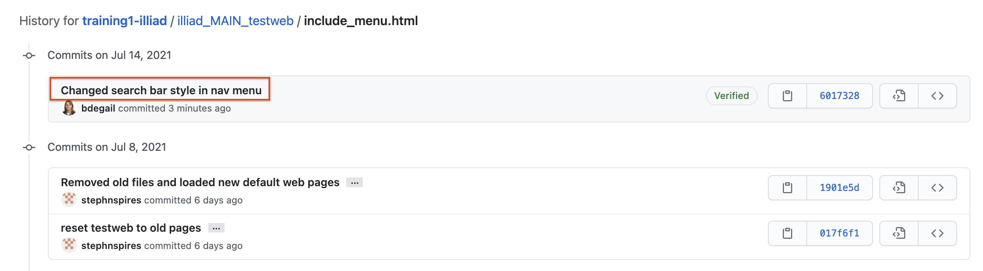View file at commit 6017328
The height and width of the screenshot is (271, 983).
pyautogui.click(x=899, y=96)
